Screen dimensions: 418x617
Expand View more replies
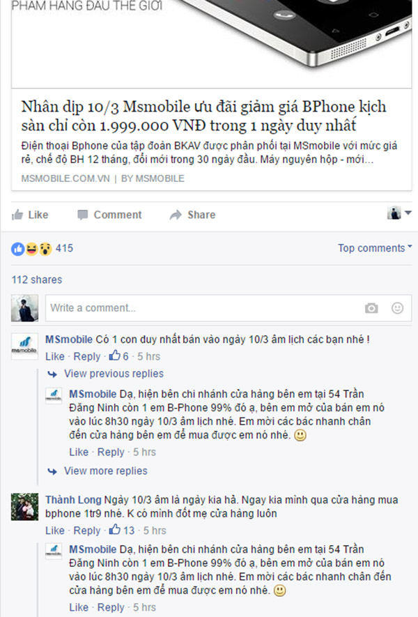point(105,471)
